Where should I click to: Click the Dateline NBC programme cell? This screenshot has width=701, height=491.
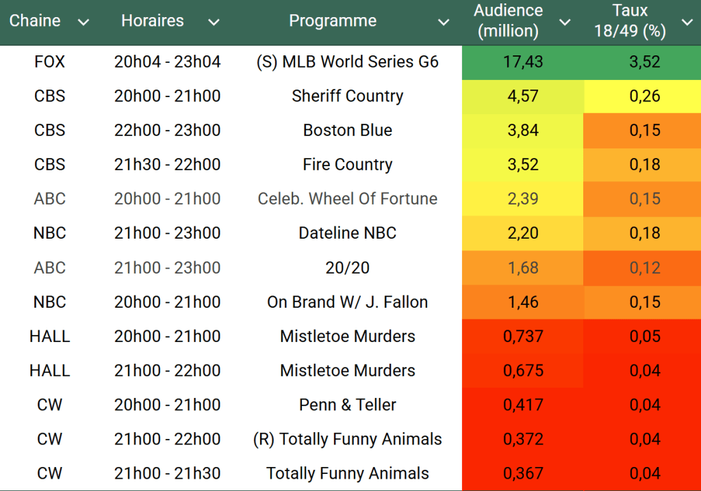click(347, 233)
